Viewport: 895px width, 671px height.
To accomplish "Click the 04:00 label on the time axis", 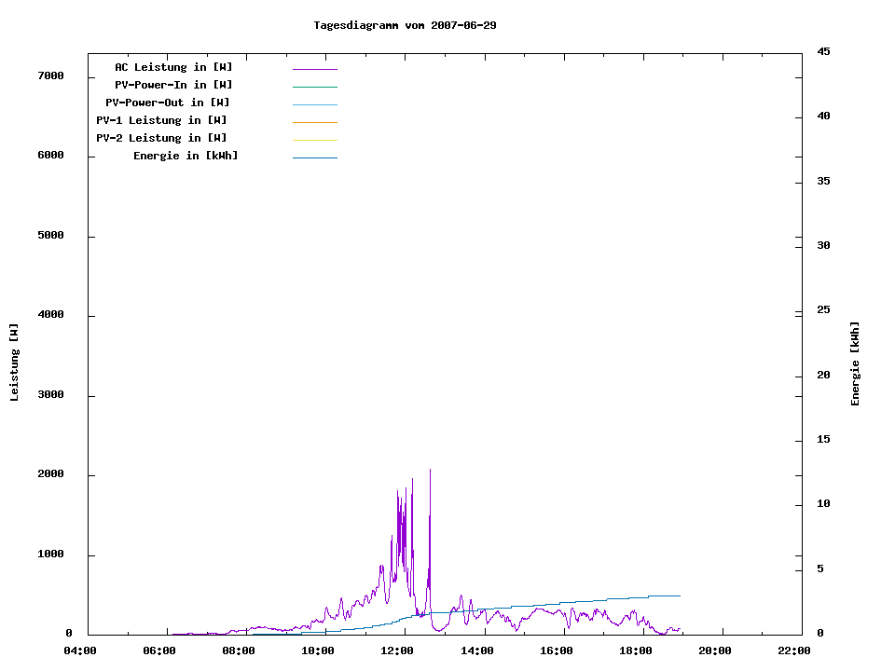I will [x=79, y=650].
